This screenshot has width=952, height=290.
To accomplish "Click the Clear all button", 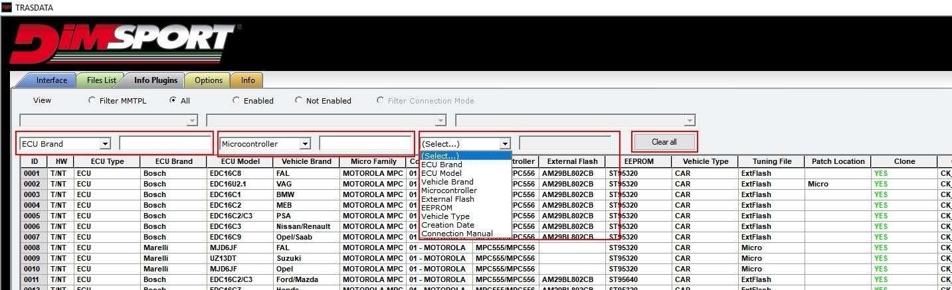I will [664, 142].
